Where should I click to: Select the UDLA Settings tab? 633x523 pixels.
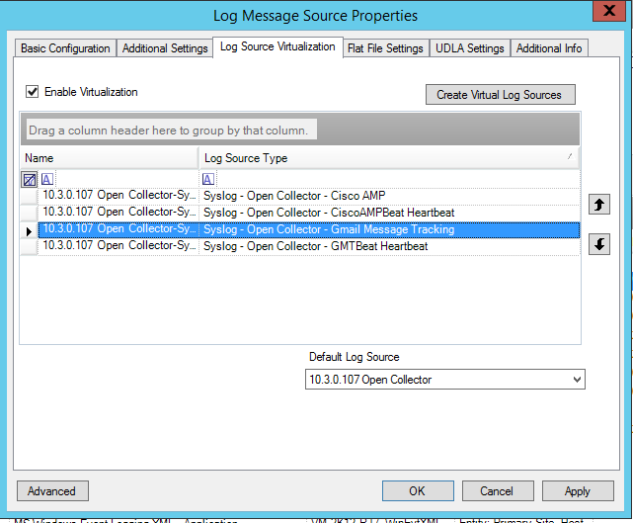pyautogui.click(x=471, y=48)
